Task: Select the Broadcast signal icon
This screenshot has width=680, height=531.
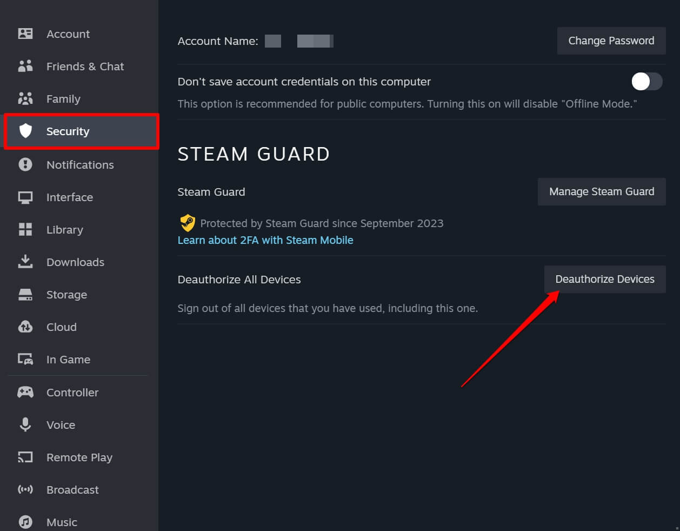Action: pyautogui.click(x=25, y=489)
